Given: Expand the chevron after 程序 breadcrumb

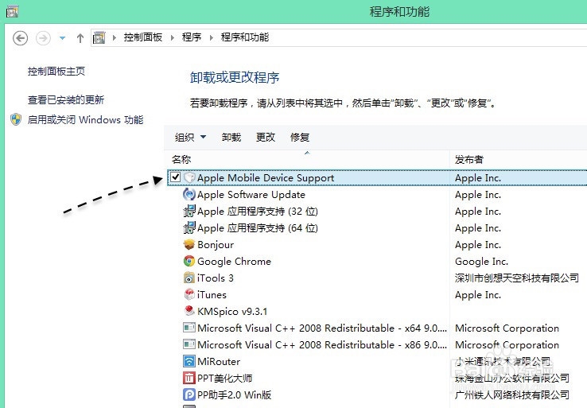Looking at the screenshot, I should pyautogui.click(x=211, y=38).
